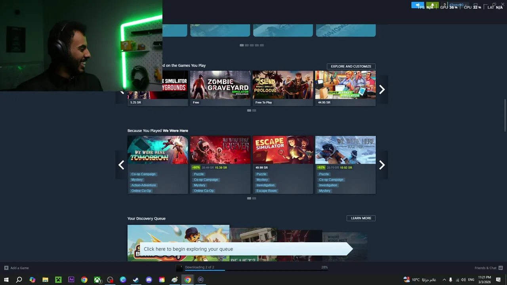Open We Were Here Tomorrow card
This screenshot has width=507, height=285.
(158, 165)
